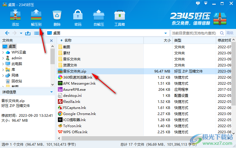Click the 删除 (Delete) trash icon

click(57, 15)
